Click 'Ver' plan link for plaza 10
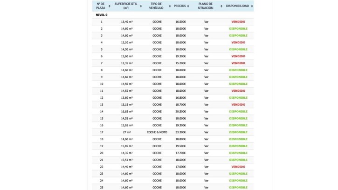Viewport: 338px width, 190px height. 206,84
